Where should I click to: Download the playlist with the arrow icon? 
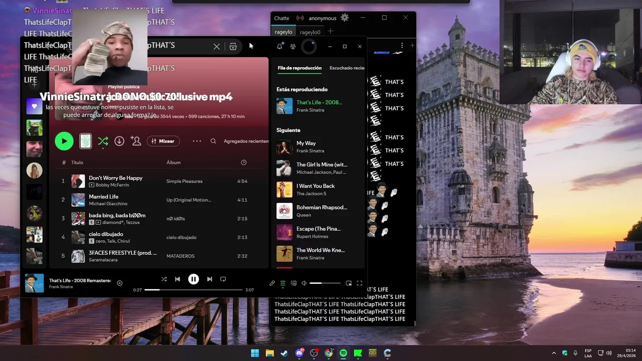(119, 141)
